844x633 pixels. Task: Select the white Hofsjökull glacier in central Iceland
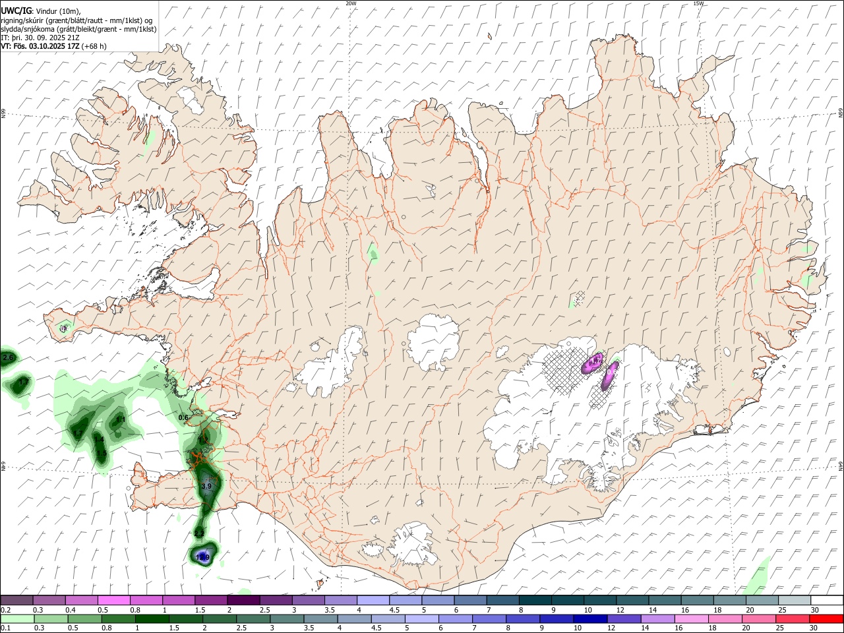point(433,342)
